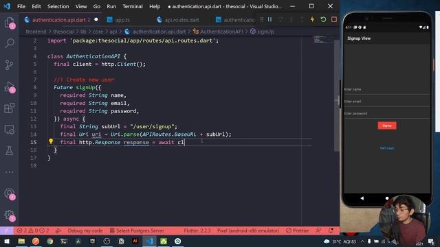Click Flutter: 2.2.3 version in status bar
The image size is (440, 247).
click(x=197, y=231)
